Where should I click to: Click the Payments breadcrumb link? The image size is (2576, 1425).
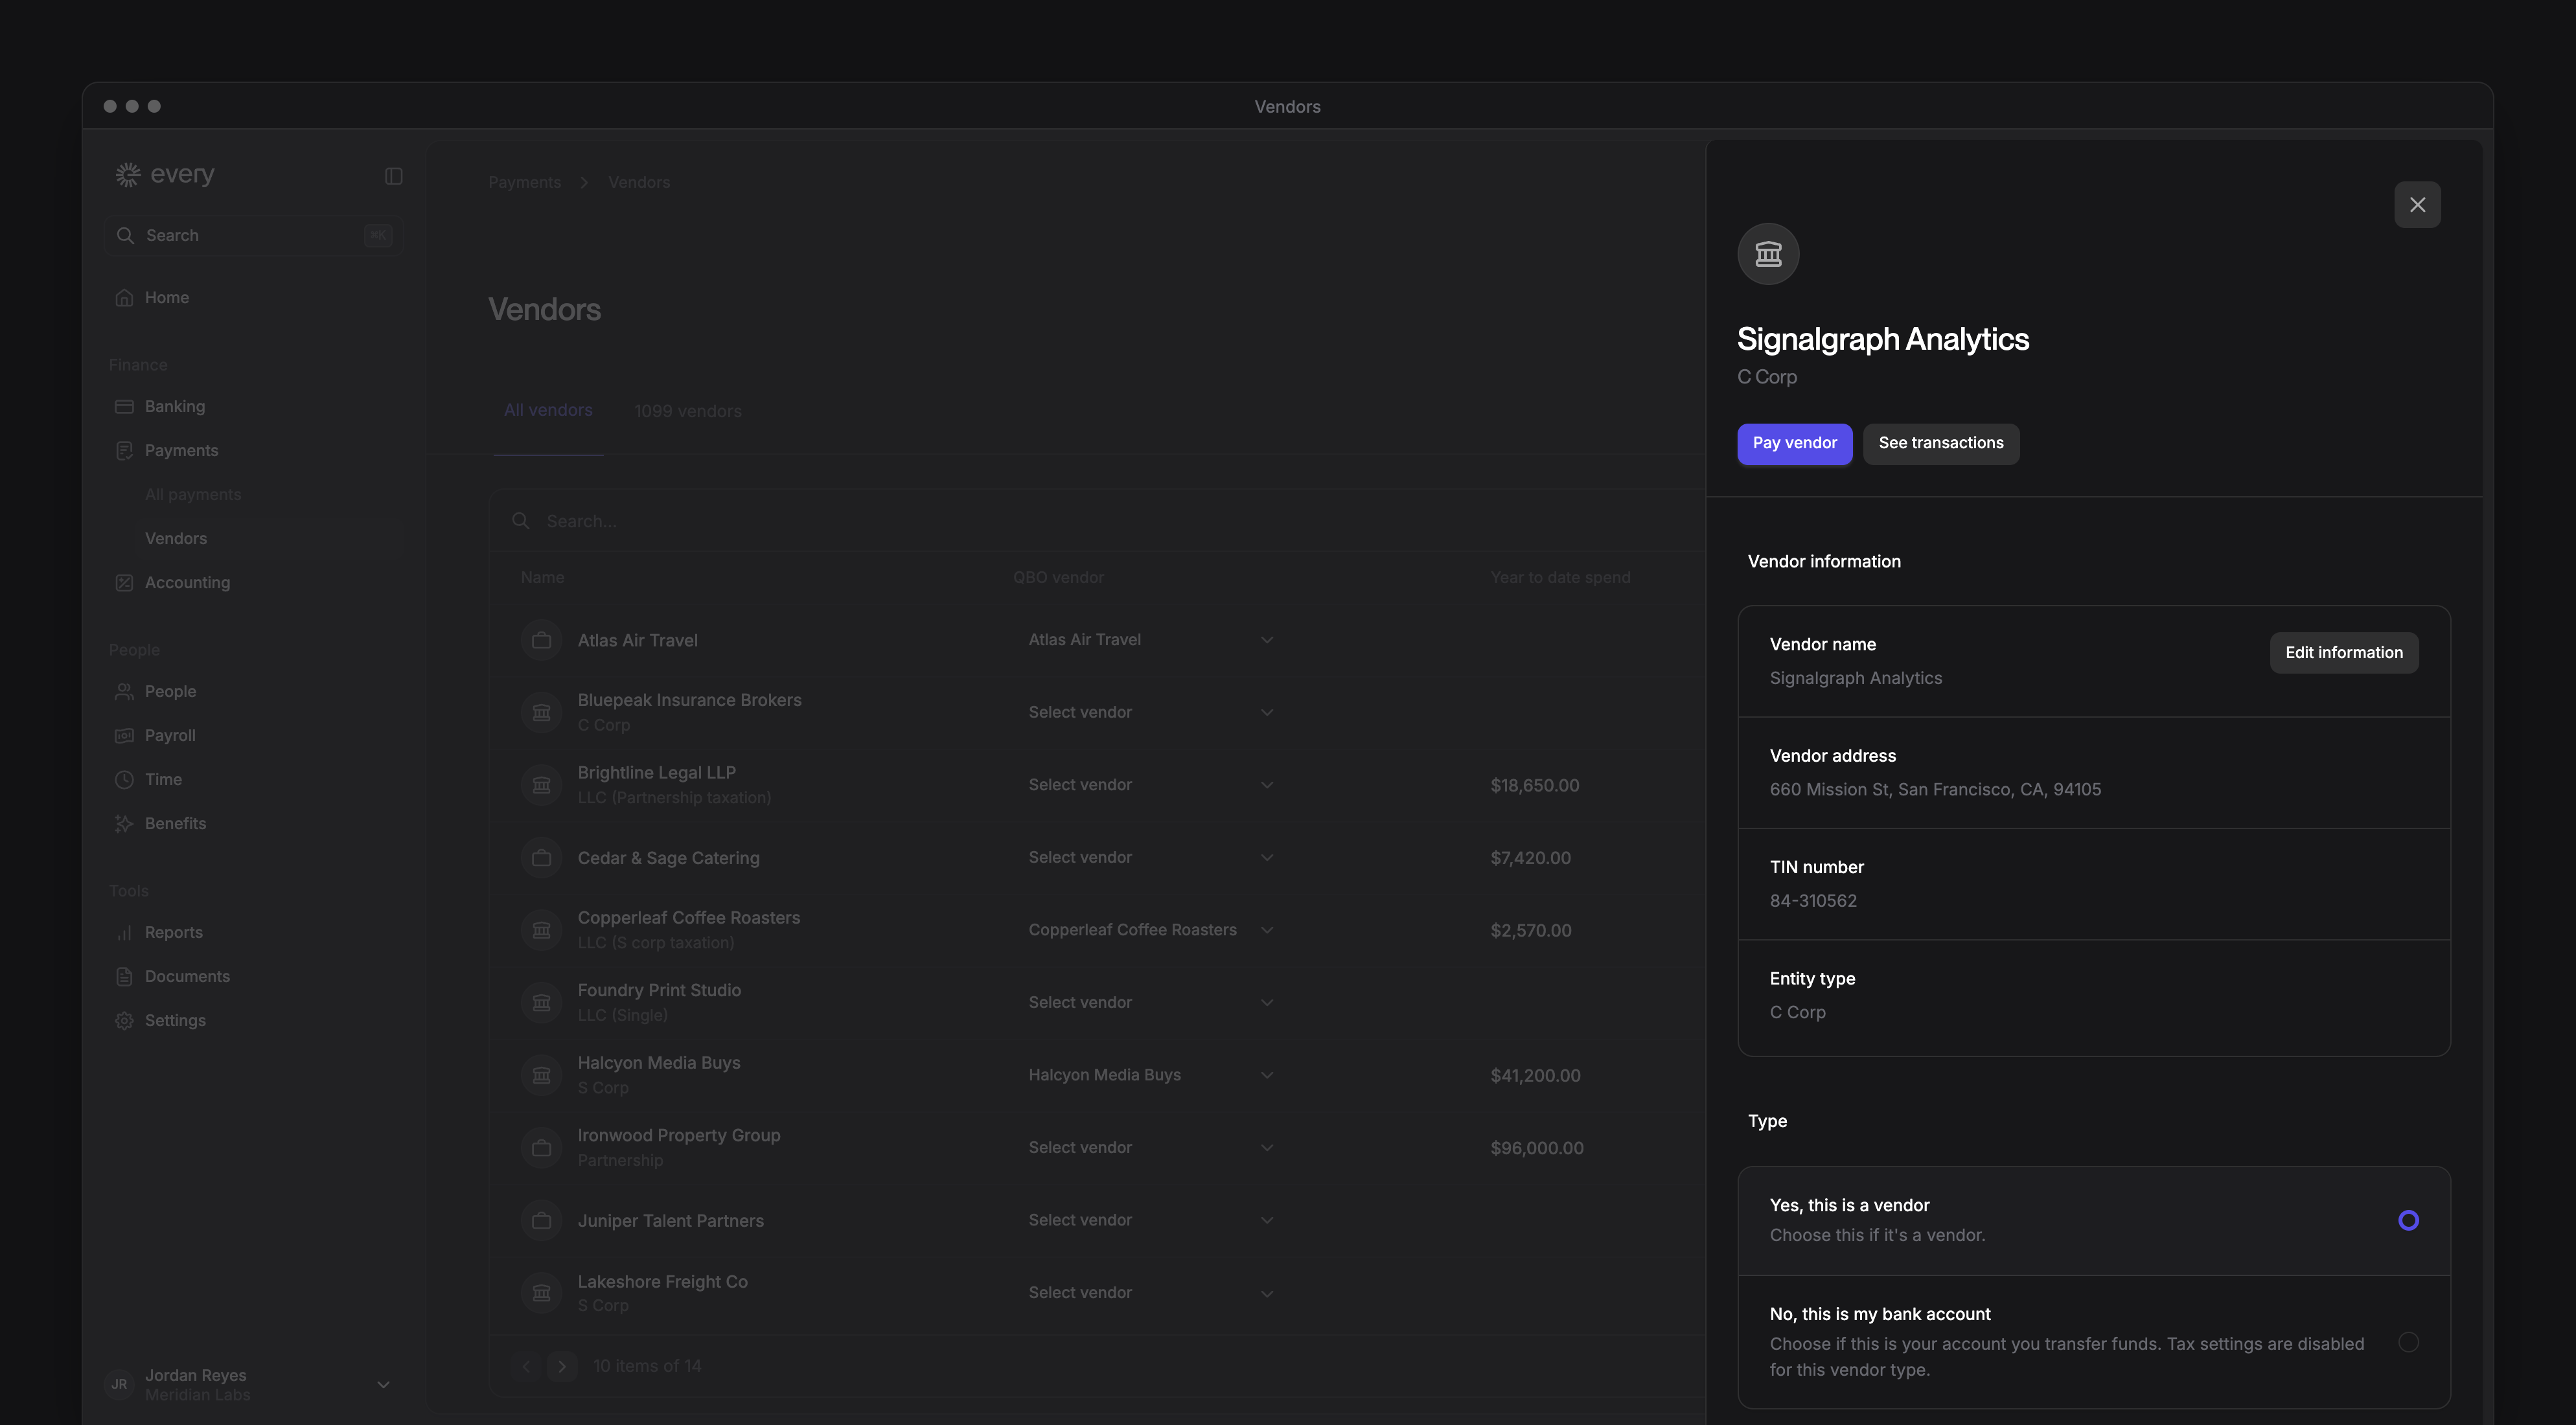coord(524,182)
